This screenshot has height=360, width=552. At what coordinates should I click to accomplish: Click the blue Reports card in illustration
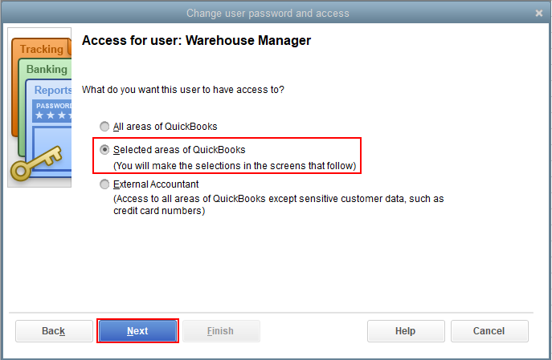click(x=53, y=90)
